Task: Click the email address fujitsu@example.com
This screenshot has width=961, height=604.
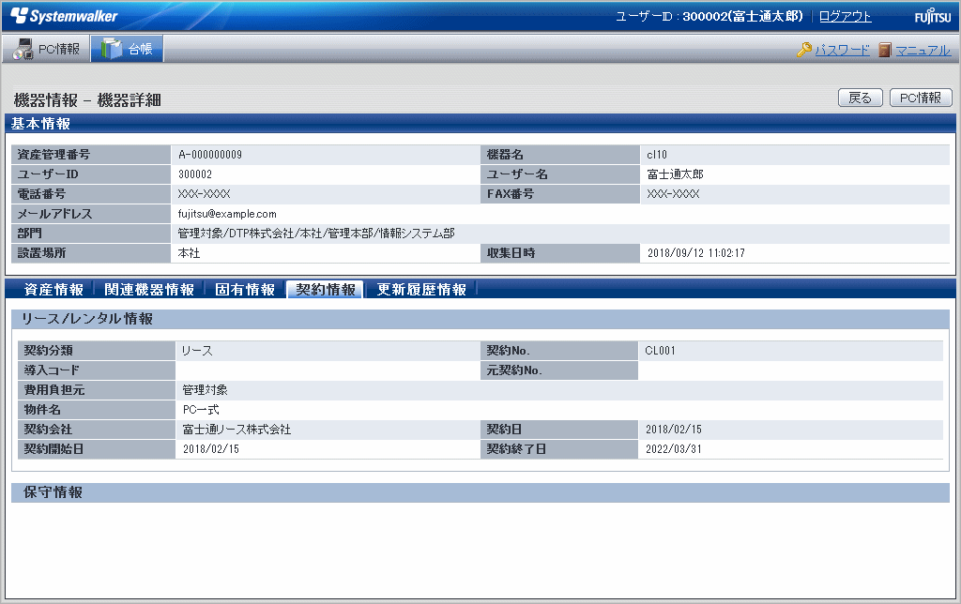Action: pyautogui.click(x=227, y=214)
